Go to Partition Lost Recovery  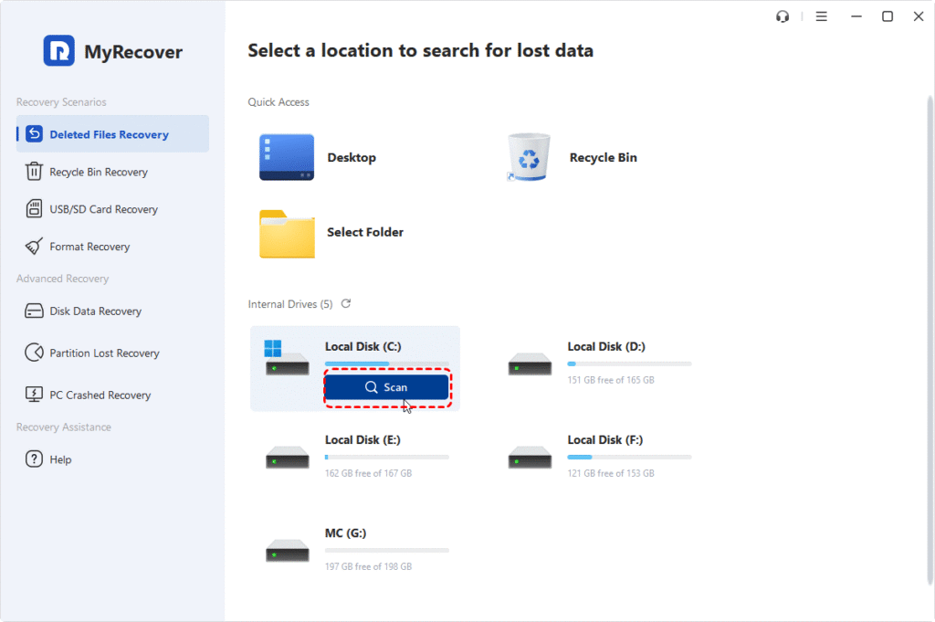click(104, 353)
